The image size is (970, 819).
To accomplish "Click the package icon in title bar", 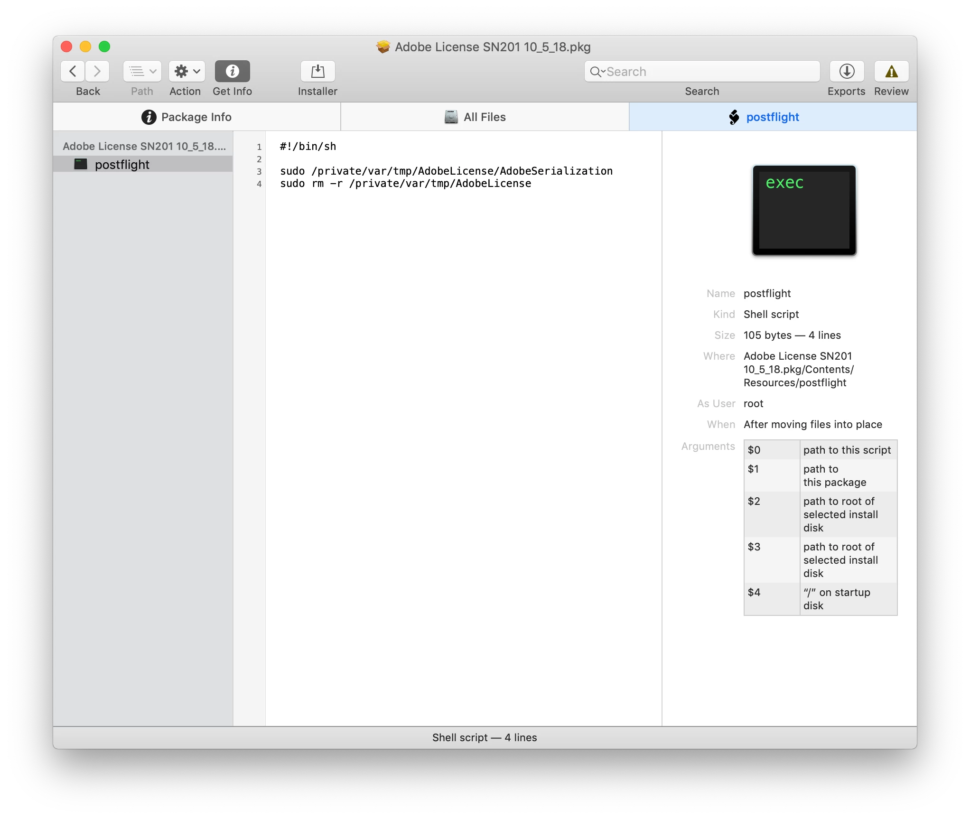I will (x=383, y=47).
